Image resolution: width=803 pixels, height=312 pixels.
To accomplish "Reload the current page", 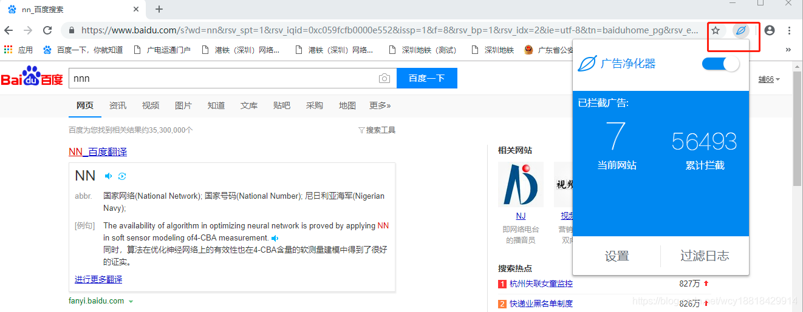I will tap(47, 30).
